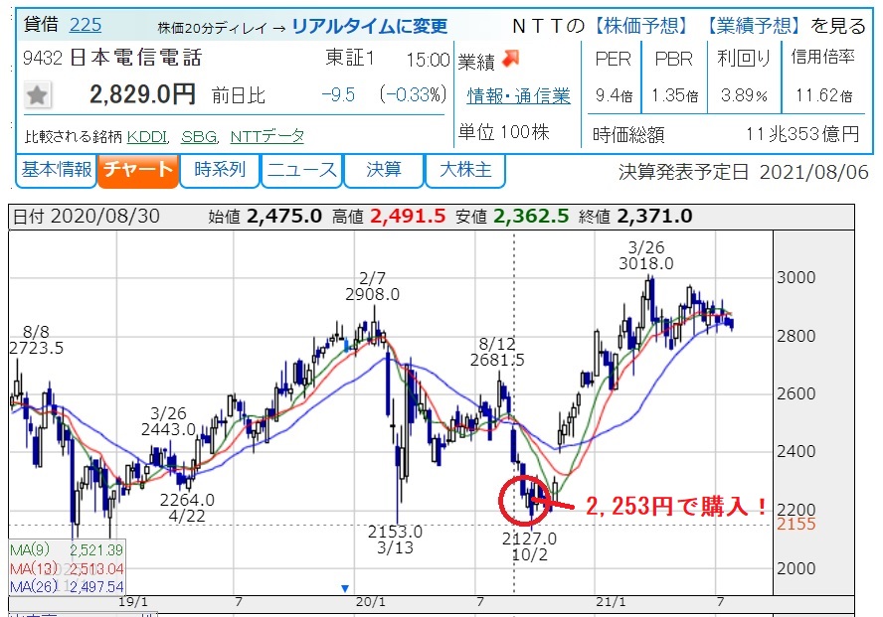Click the PER value 9.4倍
Viewport: 883px width, 617px height.
point(614,95)
